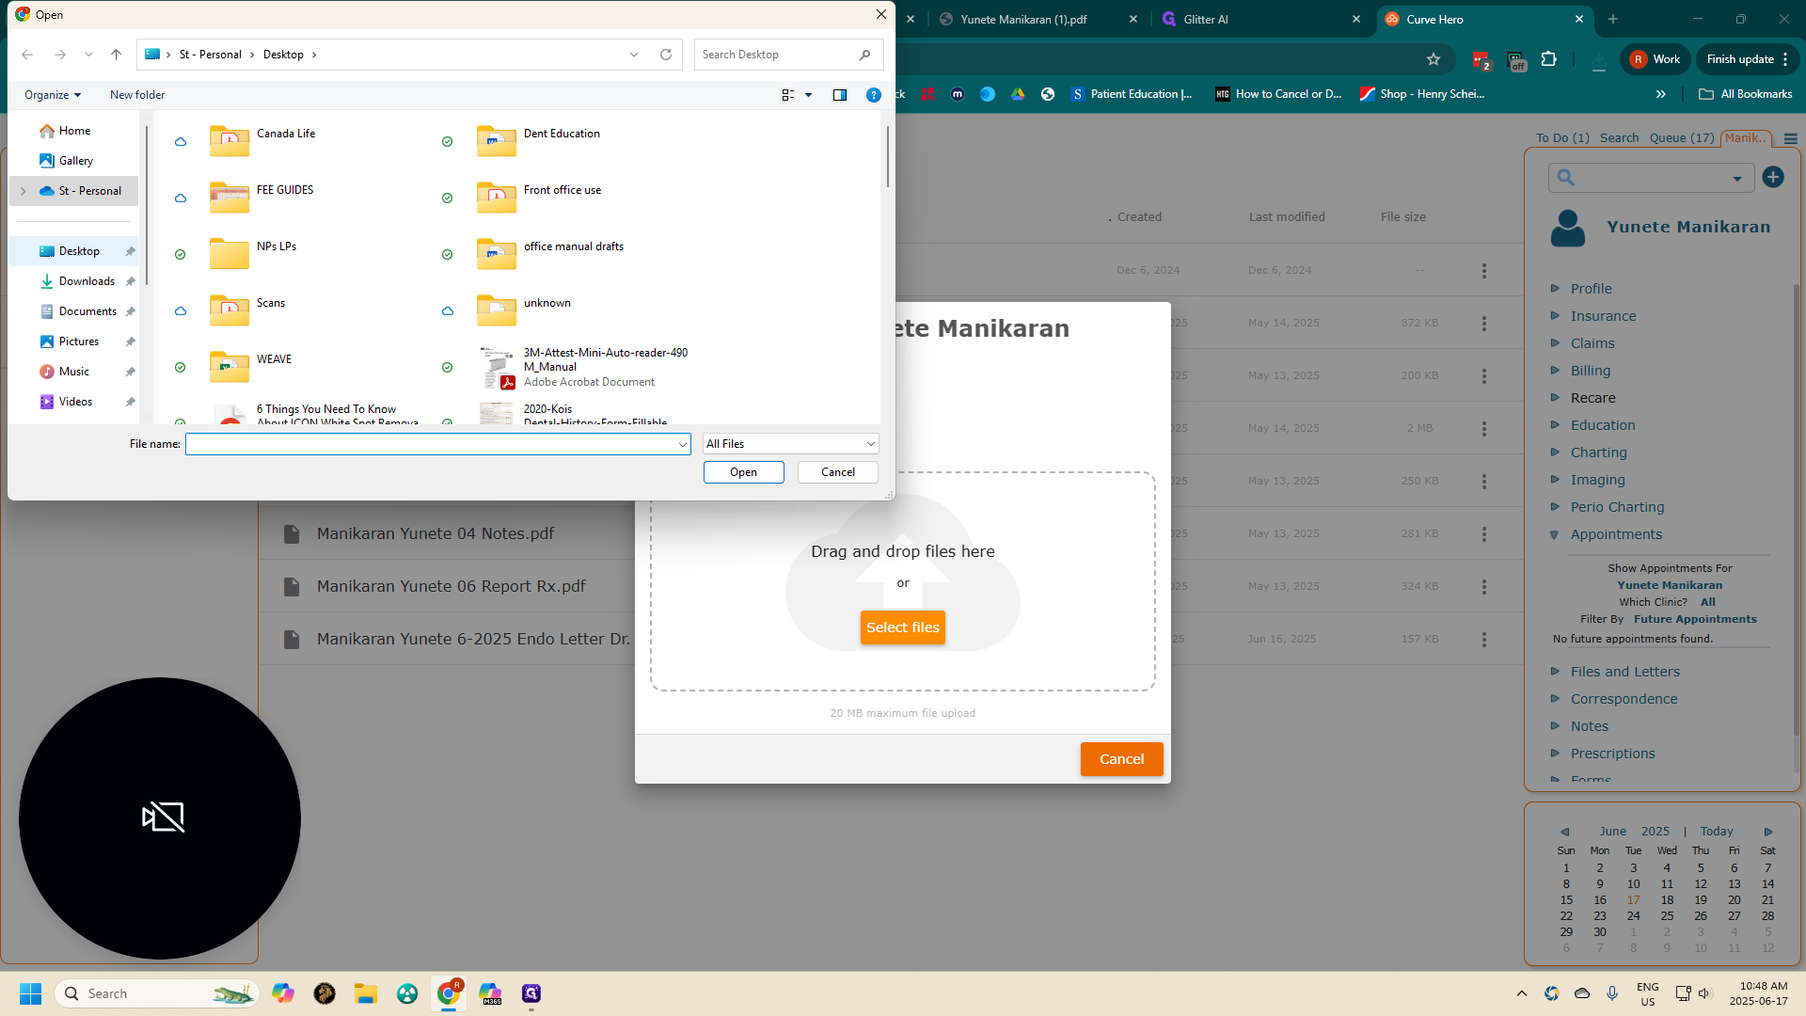
Task: Click the Future Appointments filter link
Action: pos(1695,619)
